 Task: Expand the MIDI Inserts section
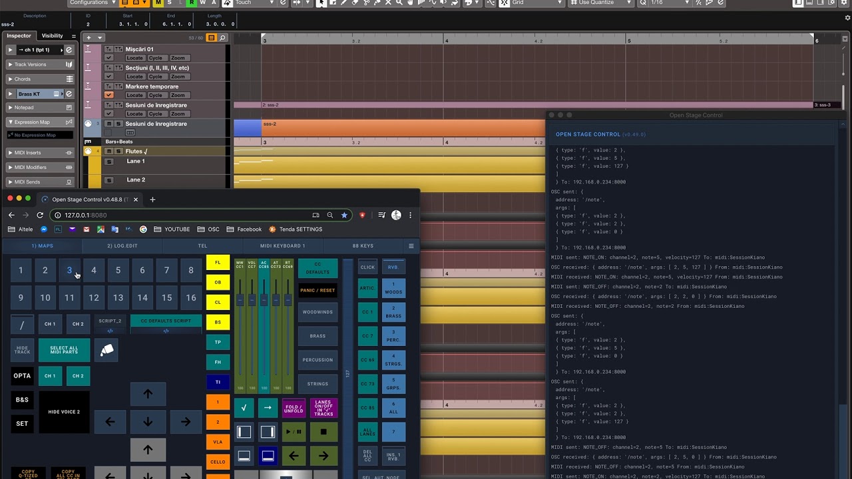tap(10, 152)
